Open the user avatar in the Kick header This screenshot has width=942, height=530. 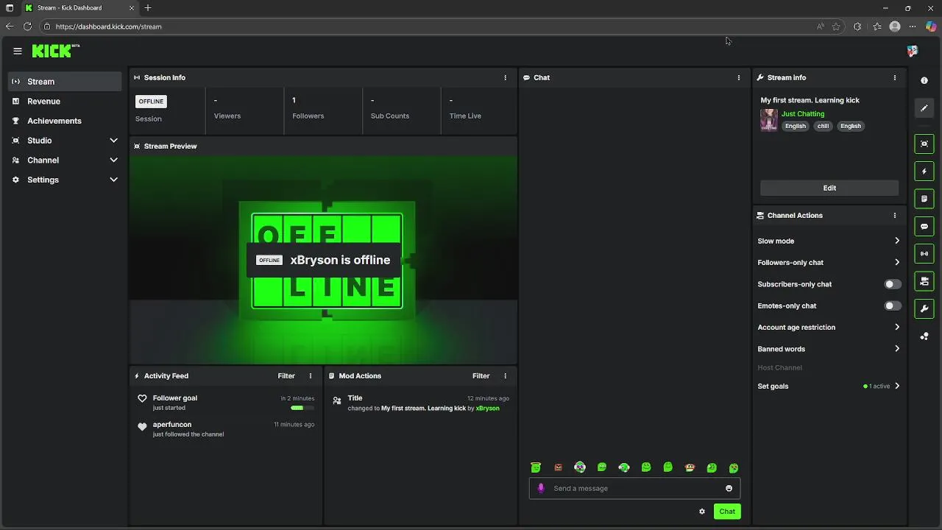913,51
